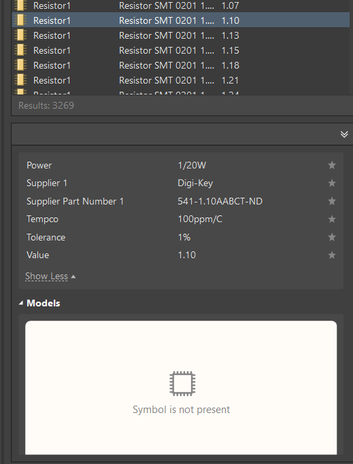Click component icon of selected 1.10 resistor row

[20, 20]
